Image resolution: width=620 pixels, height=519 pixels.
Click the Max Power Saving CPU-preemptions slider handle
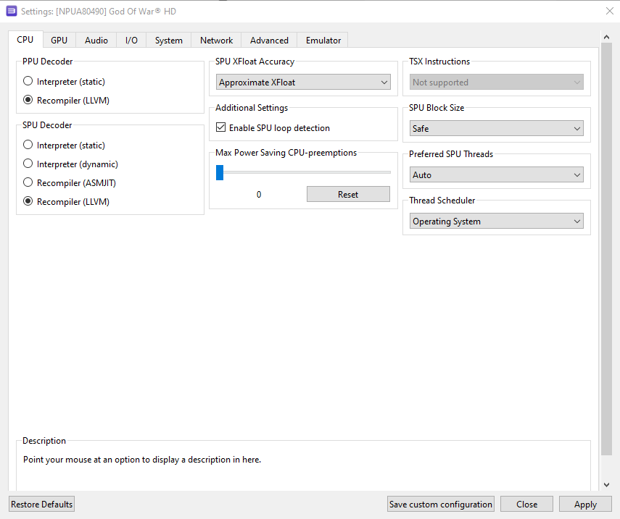pos(220,172)
